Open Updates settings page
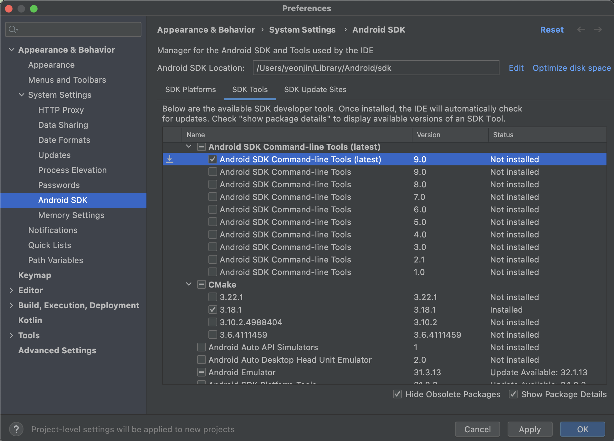Screen dimensions: 614x441 [54, 155]
